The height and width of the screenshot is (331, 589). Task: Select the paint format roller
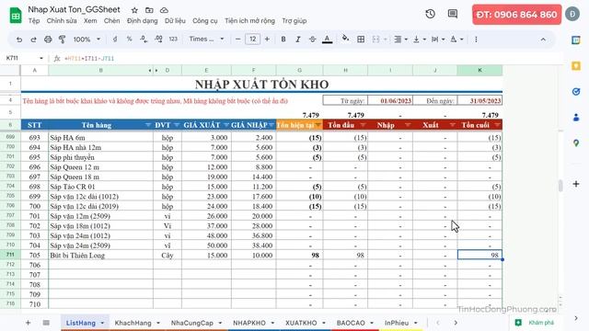coord(63,39)
